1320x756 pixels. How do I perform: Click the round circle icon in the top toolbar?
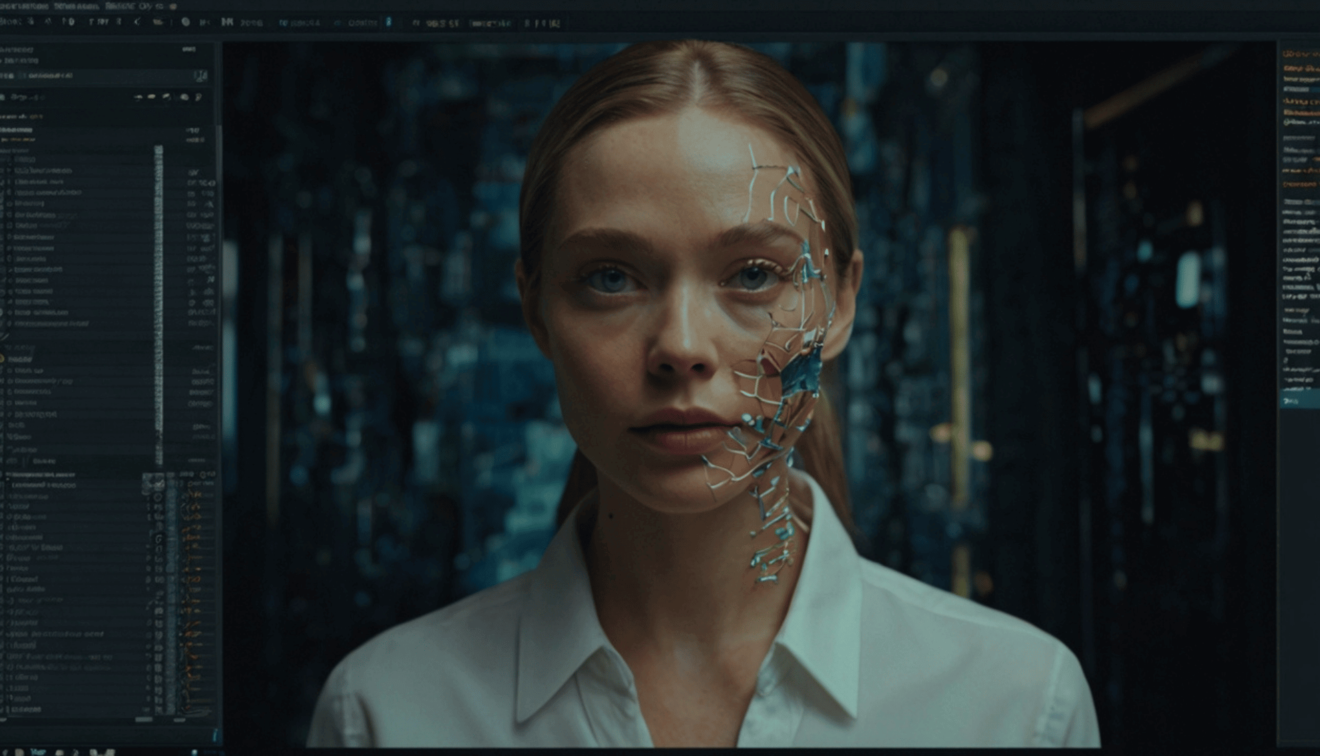(186, 22)
